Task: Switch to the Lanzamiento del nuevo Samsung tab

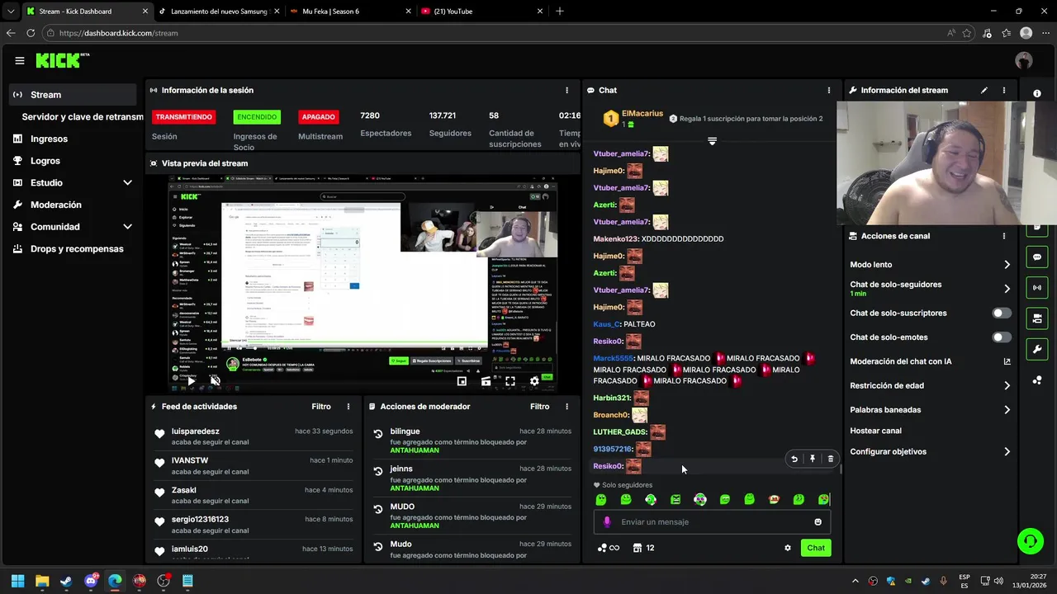Action: tap(218, 11)
